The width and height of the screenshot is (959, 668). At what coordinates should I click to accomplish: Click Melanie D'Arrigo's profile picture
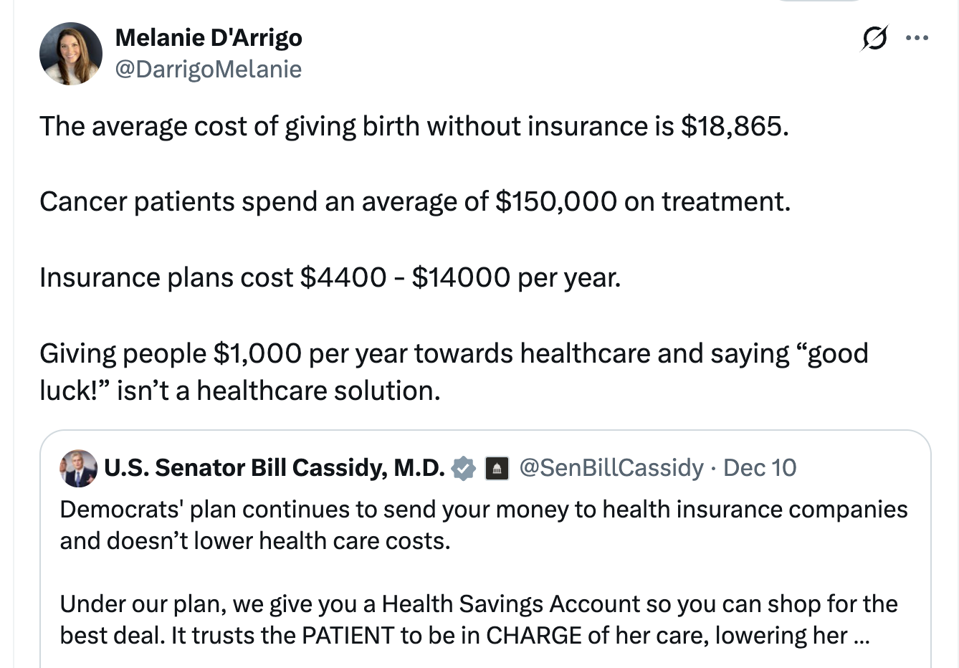(x=71, y=54)
